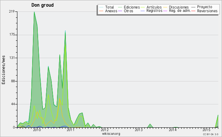This screenshot has height=137, width=222.
Task: Click the x-axis year 2013
Action: (x=139, y=130)
